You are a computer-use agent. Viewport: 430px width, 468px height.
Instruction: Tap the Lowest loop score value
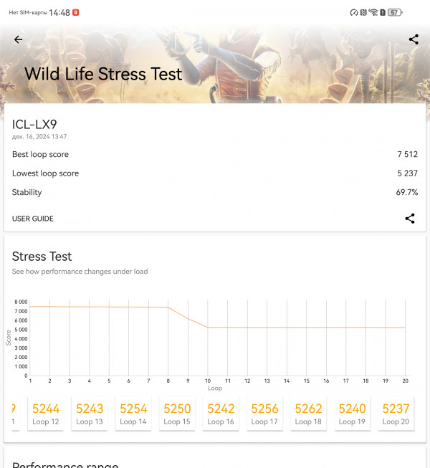[407, 173]
